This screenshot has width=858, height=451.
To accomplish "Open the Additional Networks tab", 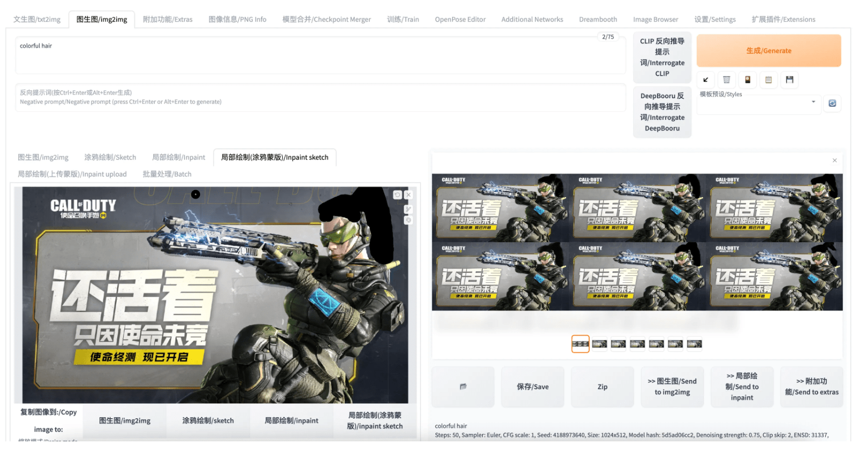I will click(532, 19).
